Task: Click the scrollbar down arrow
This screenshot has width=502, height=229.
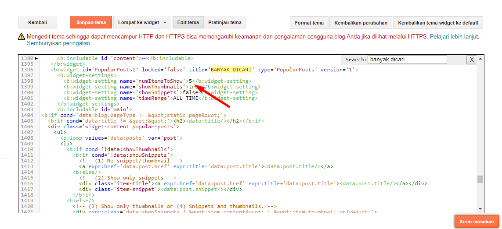Action: [x=480, y=208]
